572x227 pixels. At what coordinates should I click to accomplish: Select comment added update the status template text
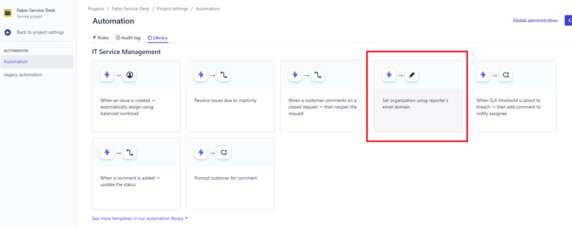pyautogui.click(x=130, y=181)
